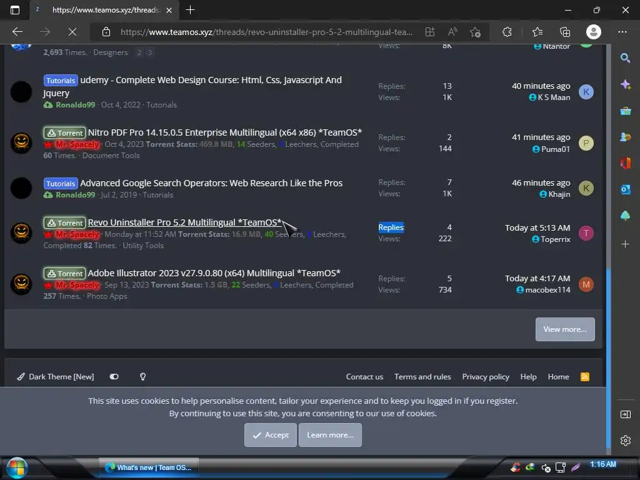Viewport: 640px width, 480px height.
Task: Open Contact us link
Action: pos(364,377)
